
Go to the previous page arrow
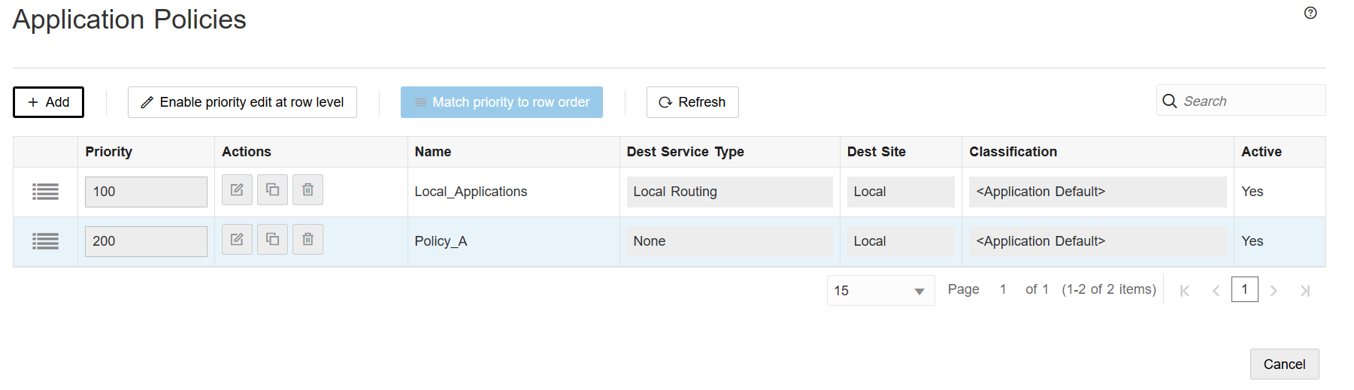pyautogui.click(x=1216, y=291)
